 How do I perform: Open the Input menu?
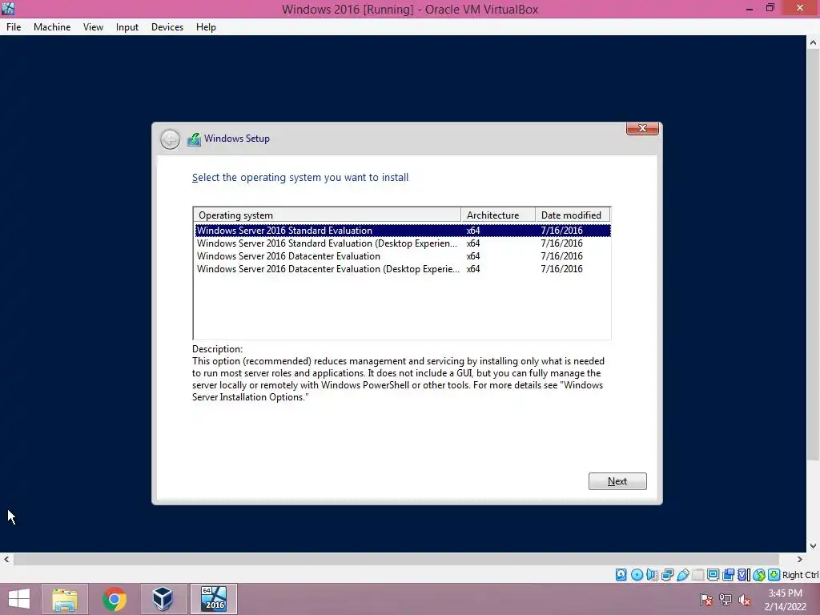(x=127, y=27)
